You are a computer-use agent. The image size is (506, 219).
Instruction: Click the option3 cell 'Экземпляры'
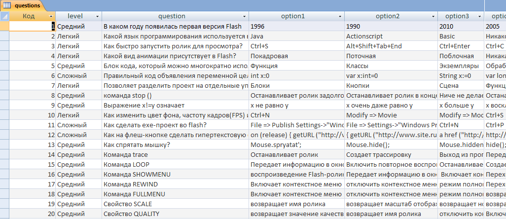point(461,66)
